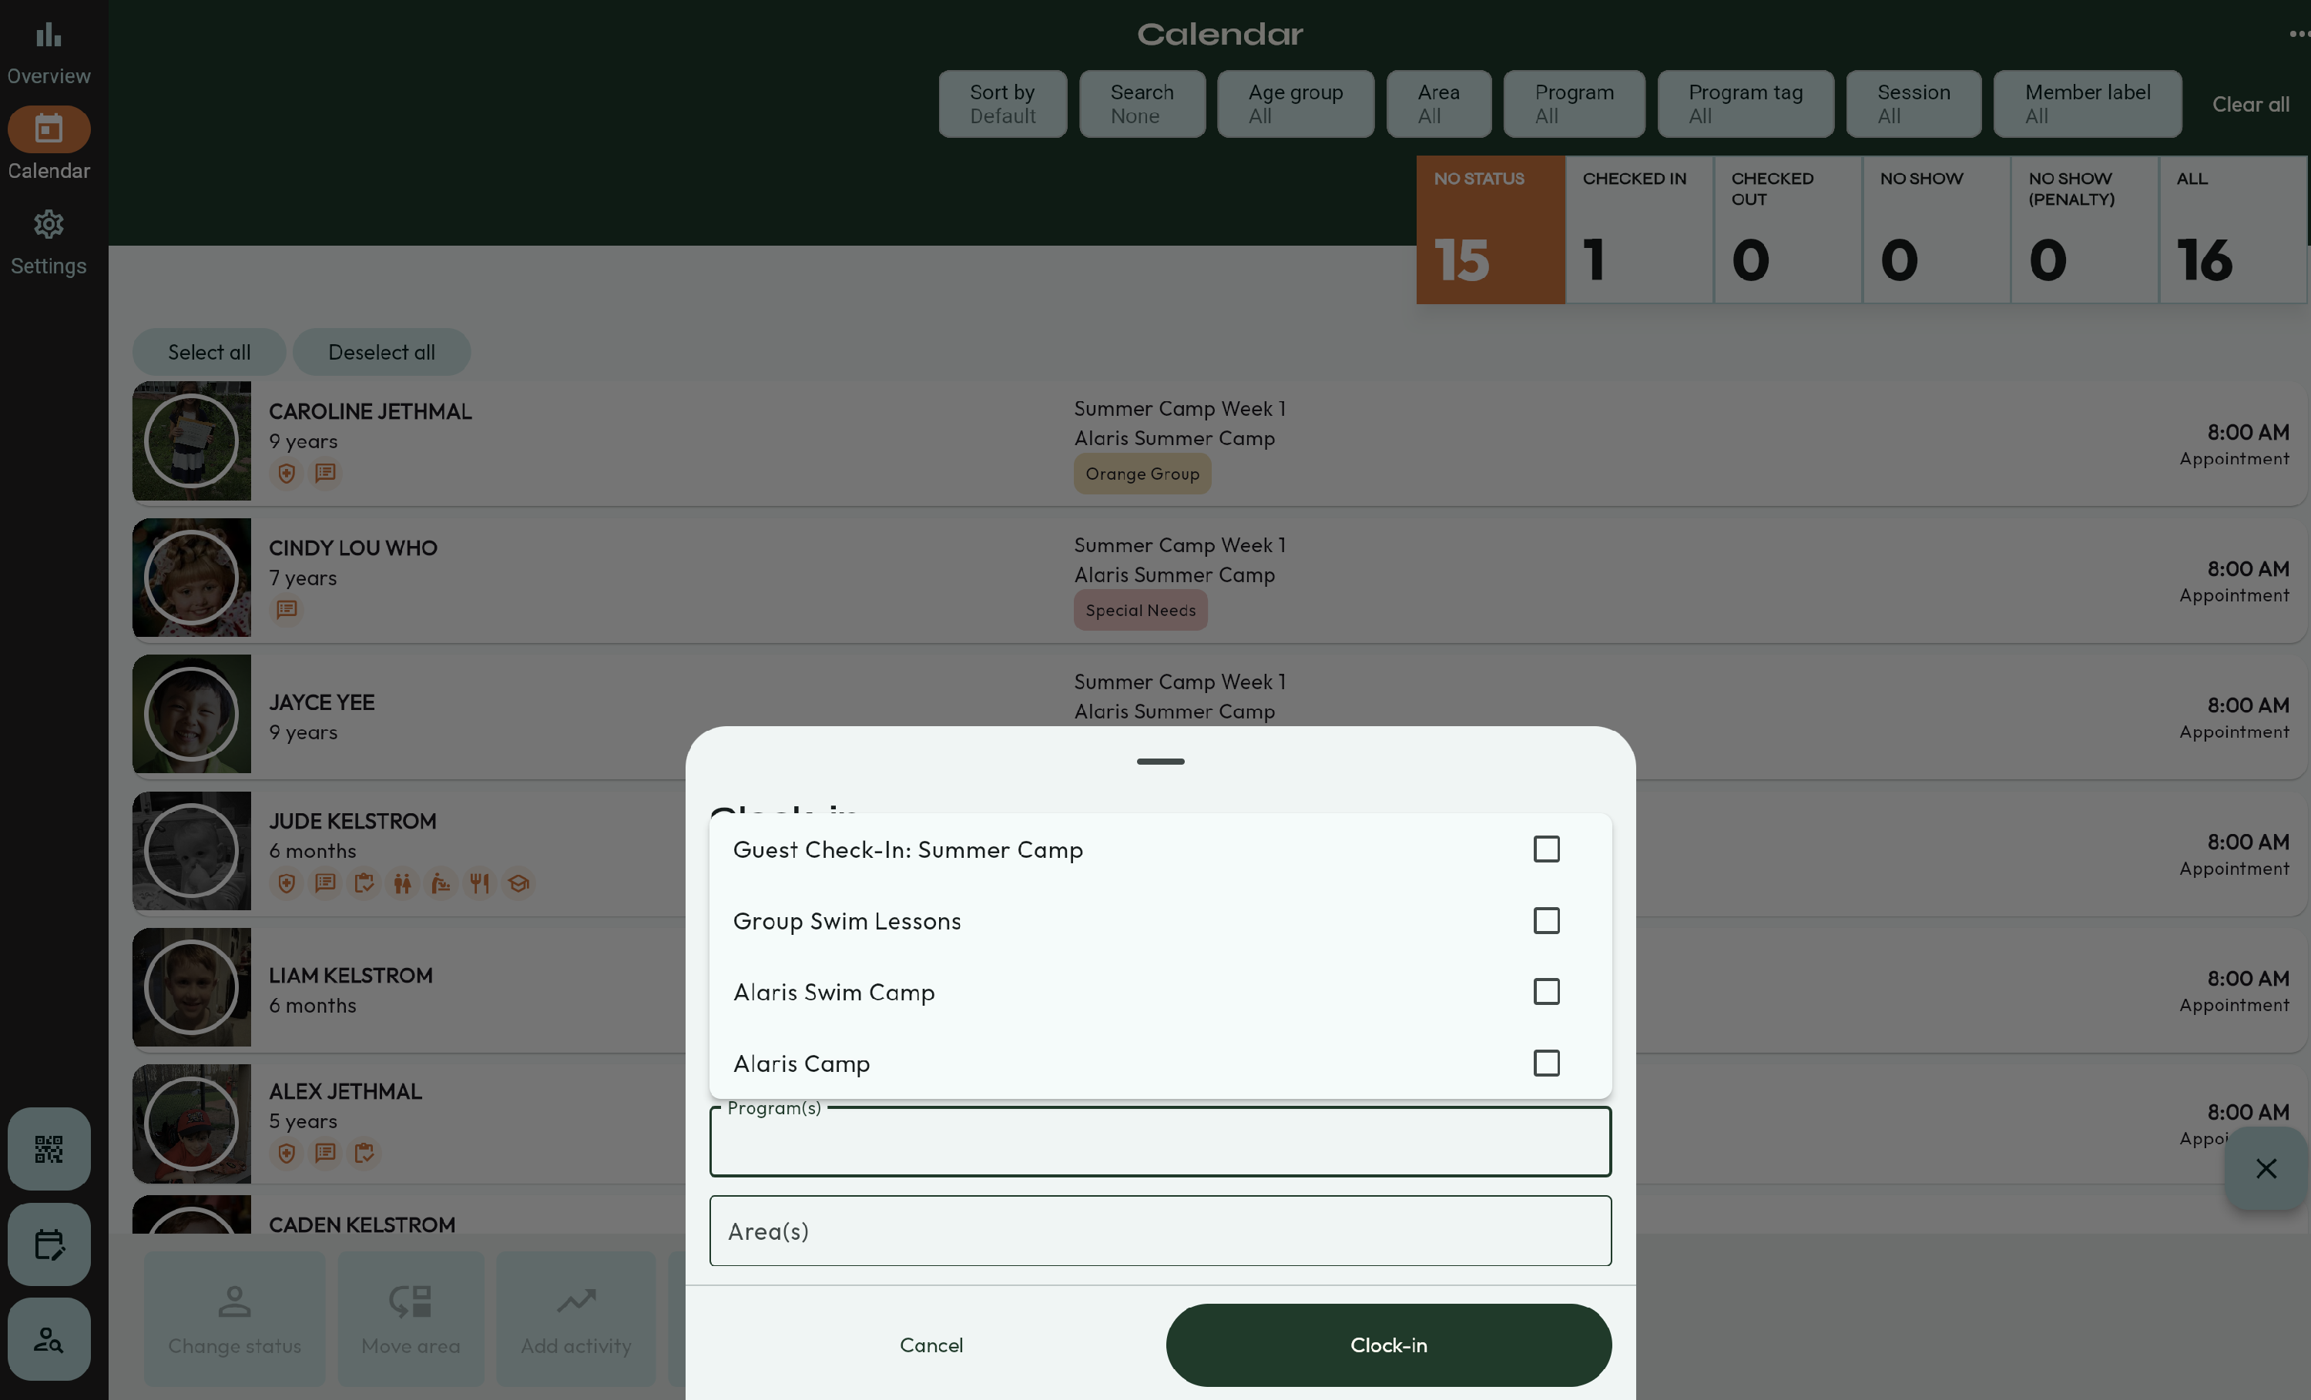The width and height of the screenshot is (2311, 1400).
Task: Click Alex Jethmal's medical shield icon
Action: pyautogui.click(x=287, y=1154)
